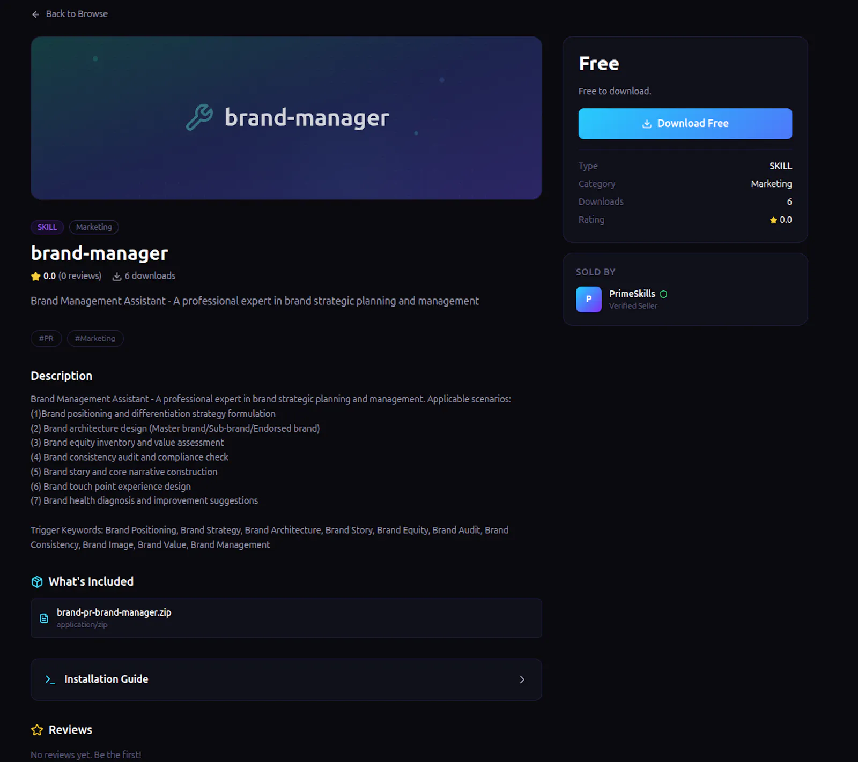Select the #PR tag
Viewport: 858px width, 762px height.
coord(46,339)
